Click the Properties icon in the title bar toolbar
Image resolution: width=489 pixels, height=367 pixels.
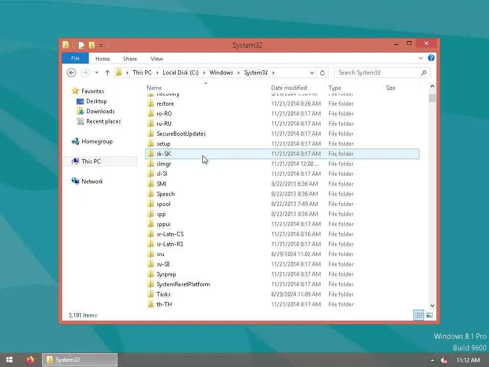(x=81, y=45)
